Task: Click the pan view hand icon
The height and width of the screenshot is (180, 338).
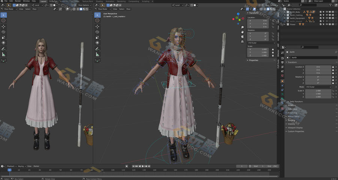Action: (242, 32)
